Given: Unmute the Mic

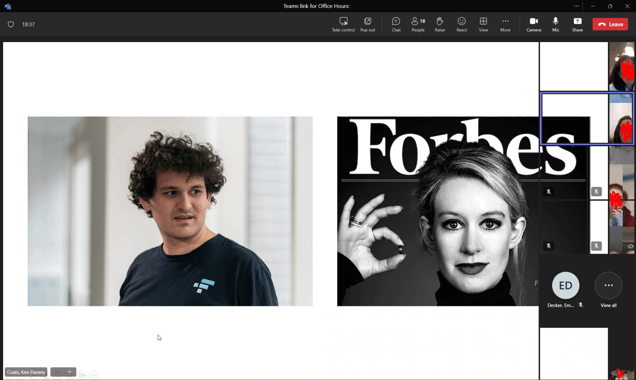Looking at the screenshot, I should (x=555, y=24).
